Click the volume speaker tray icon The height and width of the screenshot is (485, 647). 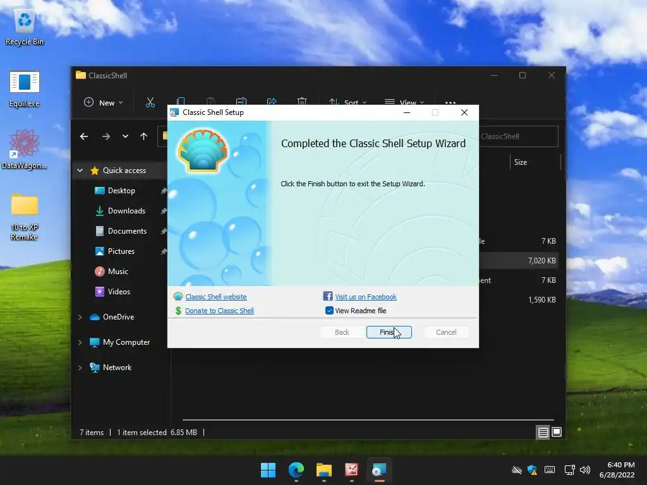(585, 470)
